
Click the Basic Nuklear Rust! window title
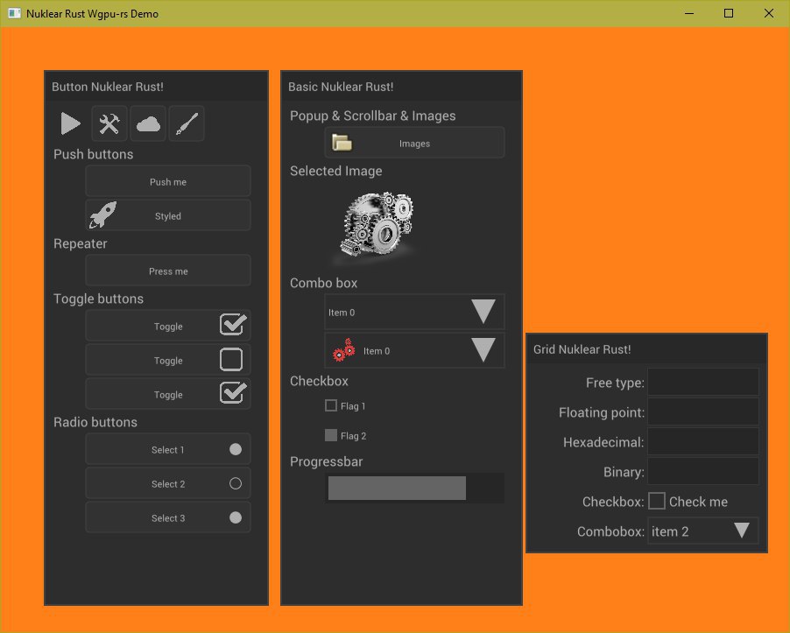click(341, 87)
